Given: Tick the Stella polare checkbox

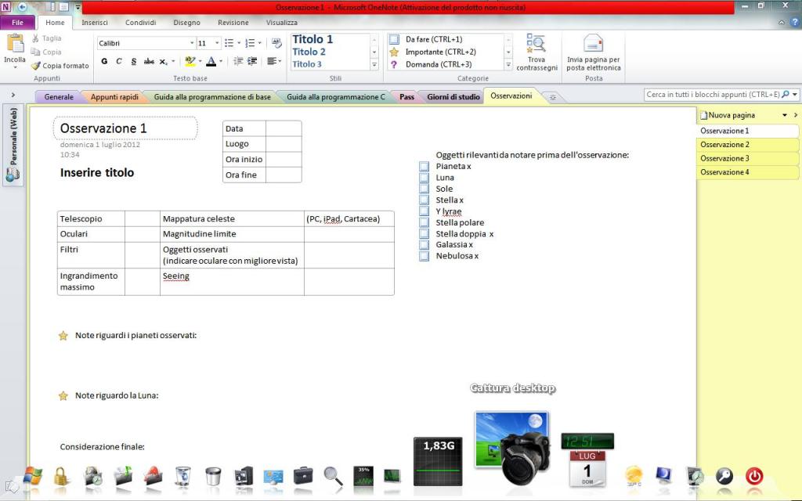Looking at the screenshot, I should pos(424,223).
